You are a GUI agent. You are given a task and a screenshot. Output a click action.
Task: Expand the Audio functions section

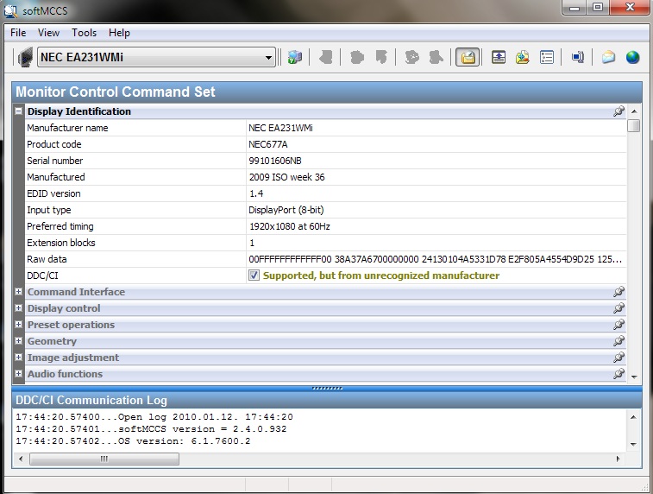(x=18, y=373)
